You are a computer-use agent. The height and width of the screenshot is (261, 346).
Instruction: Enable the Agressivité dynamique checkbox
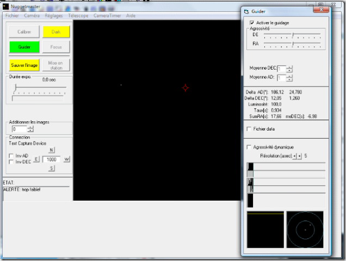coord(249,147)
